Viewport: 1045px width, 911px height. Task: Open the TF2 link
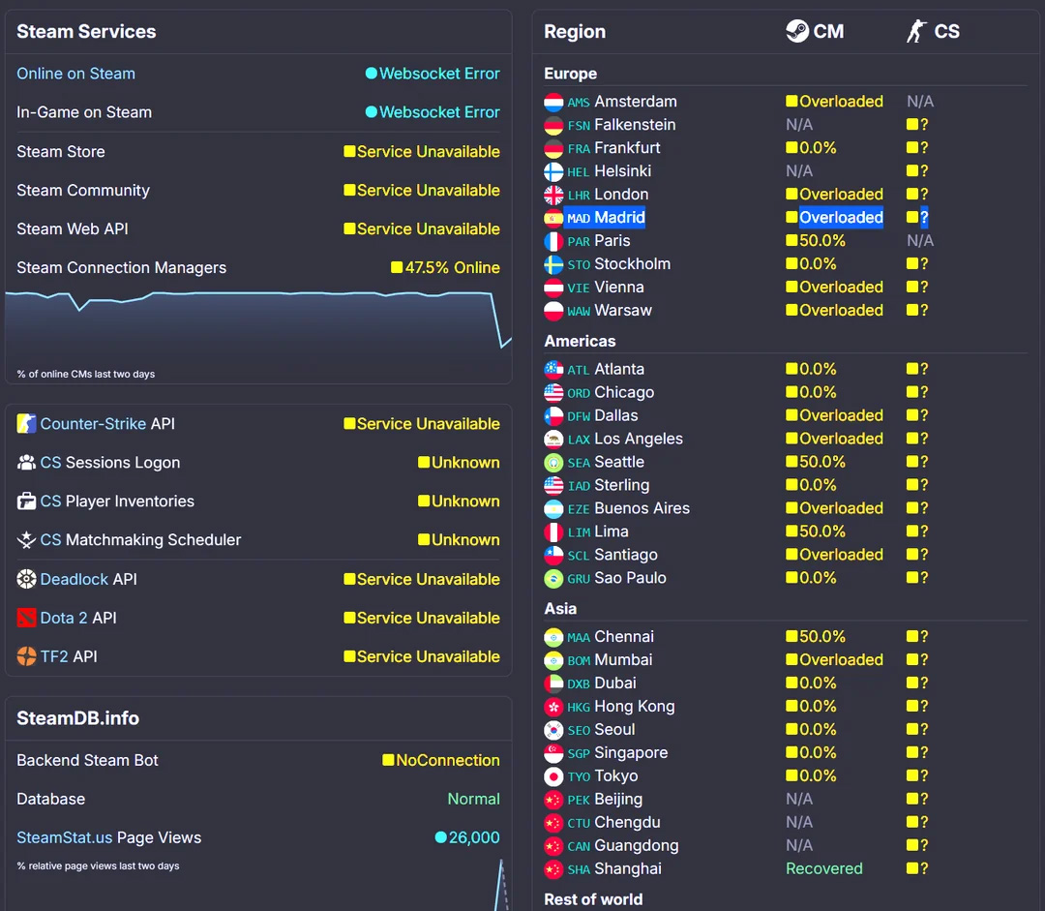click(54, 656)
